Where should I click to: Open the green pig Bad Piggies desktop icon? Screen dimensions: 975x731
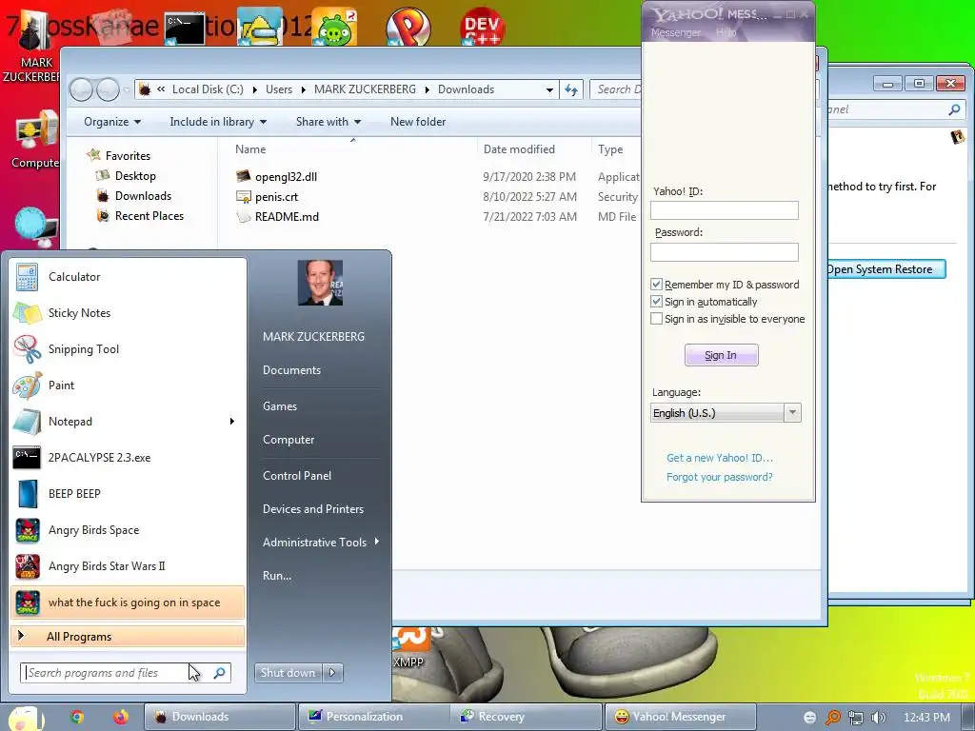[x=334, y=27]
